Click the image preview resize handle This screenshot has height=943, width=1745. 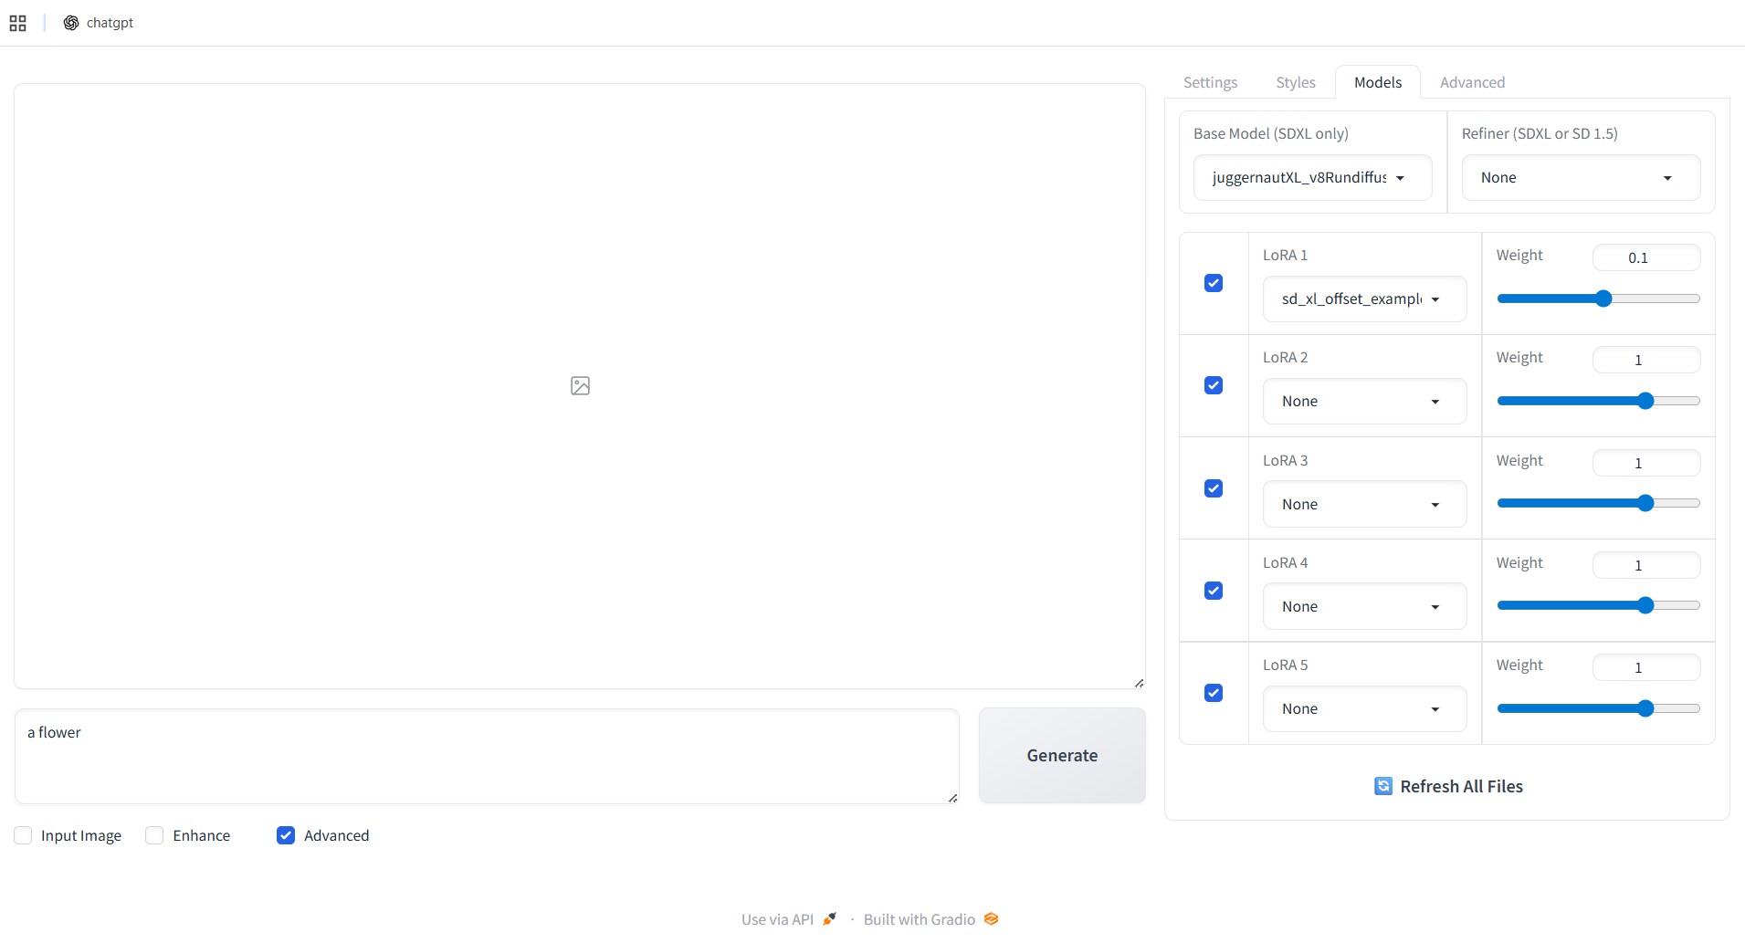(1139, 683)
